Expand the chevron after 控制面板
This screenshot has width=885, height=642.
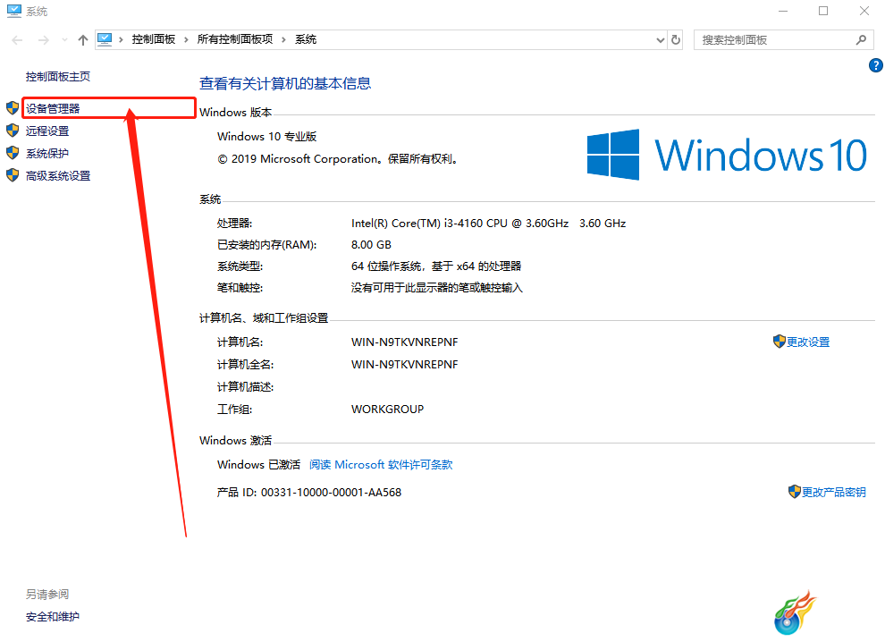coord(186,39)
